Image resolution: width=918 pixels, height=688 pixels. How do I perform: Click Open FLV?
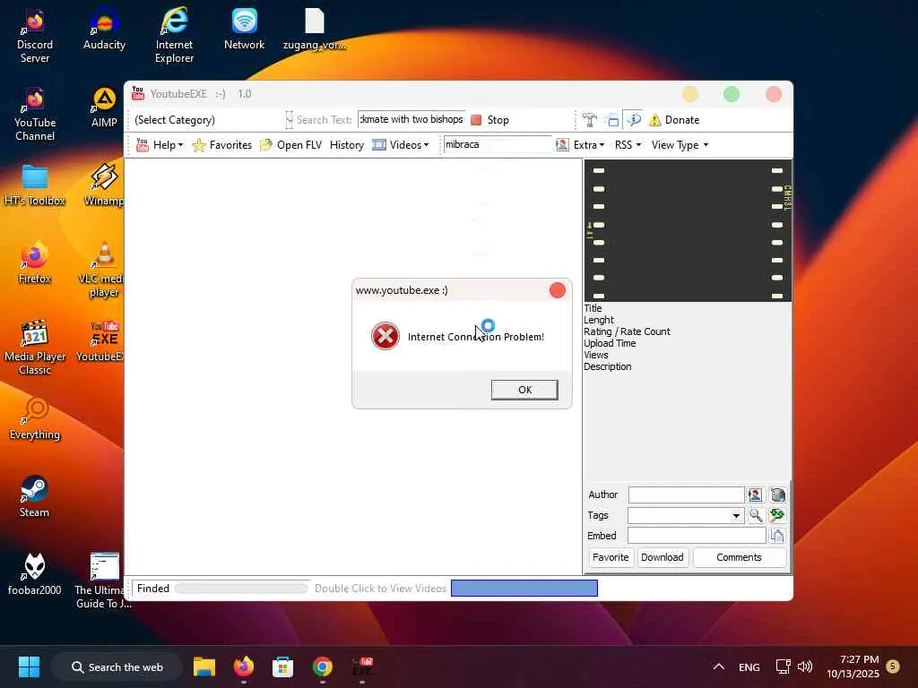click(291, 145)
